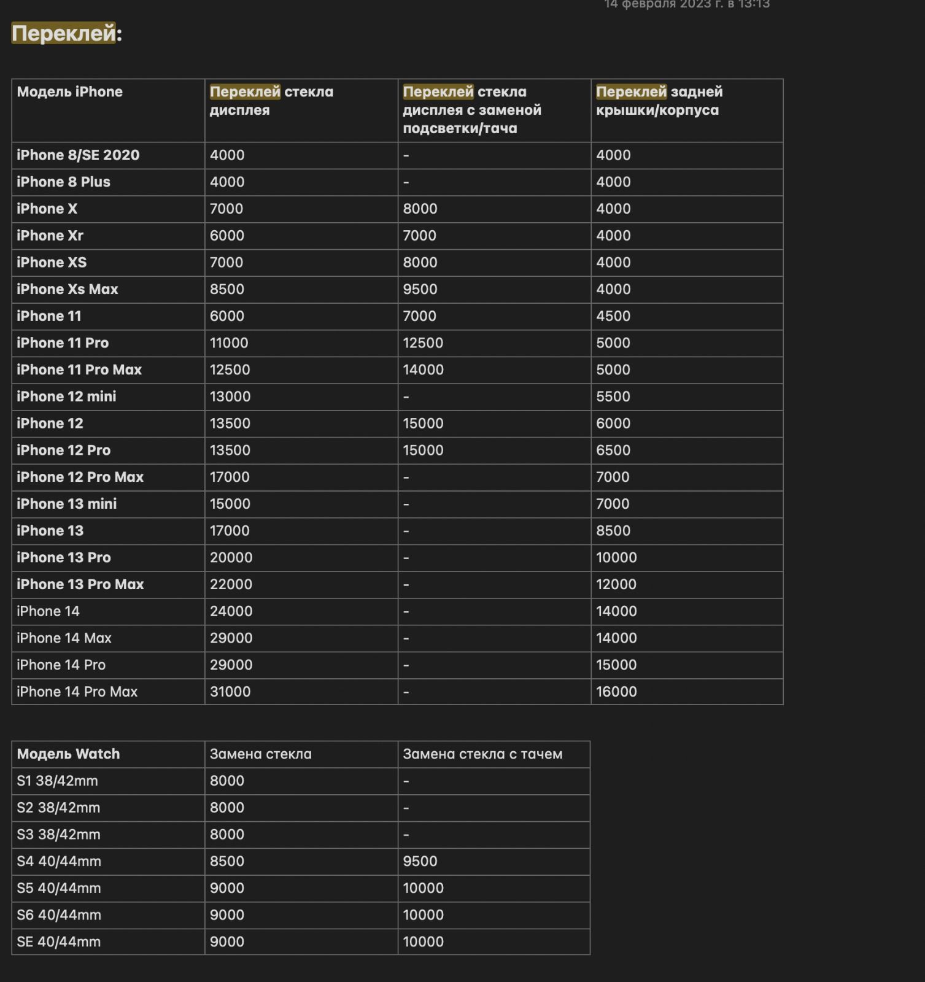Click the 5500 price for iPhone 12 mini
This screenshot has height=982, width=925.
tap(613, 396)
